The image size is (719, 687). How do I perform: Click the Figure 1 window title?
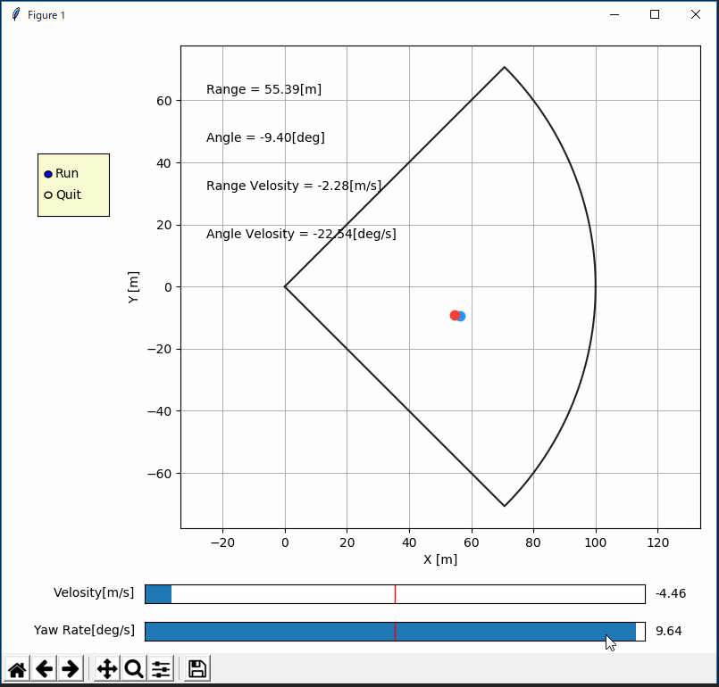click(x=46, y=15)
